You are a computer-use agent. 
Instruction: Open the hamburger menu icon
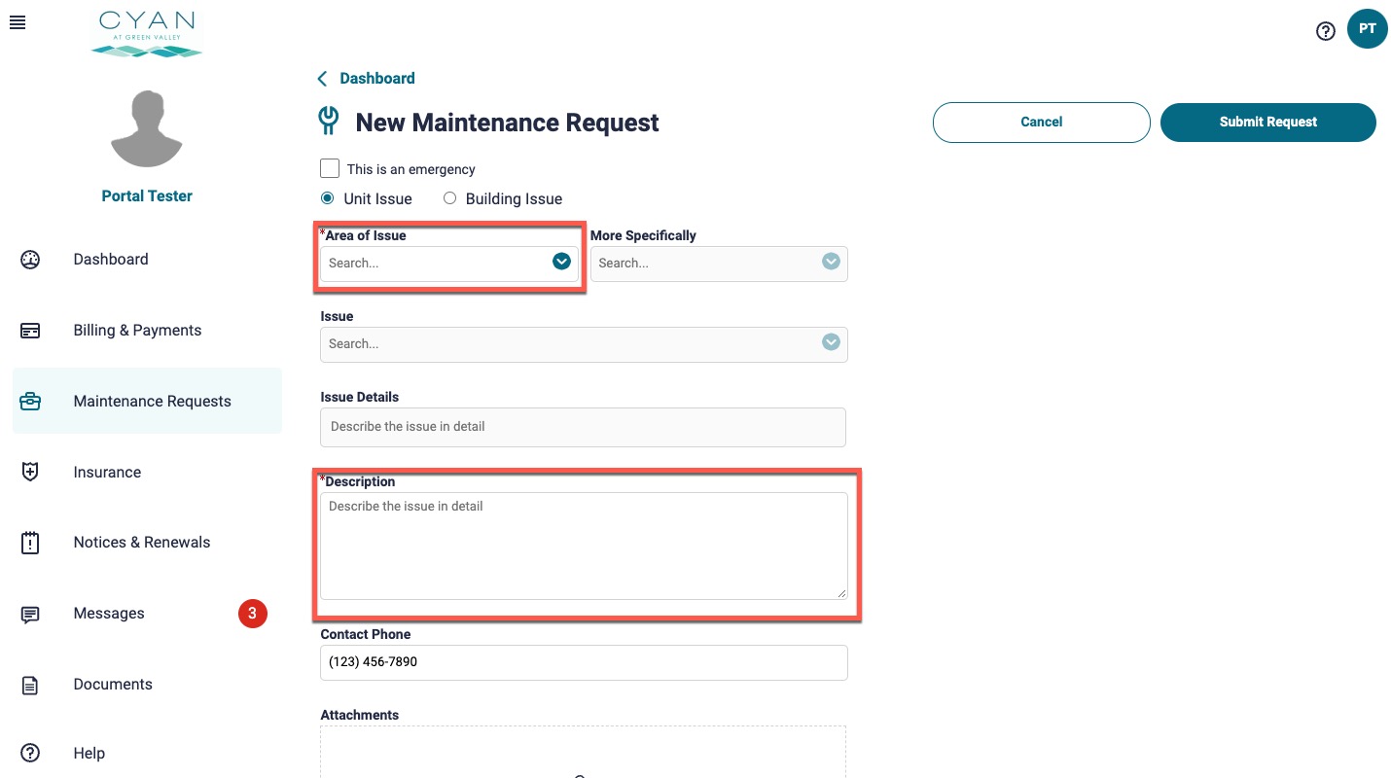(17, 22)
